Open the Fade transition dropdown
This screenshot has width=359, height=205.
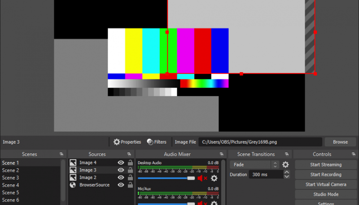pos(254,165)
